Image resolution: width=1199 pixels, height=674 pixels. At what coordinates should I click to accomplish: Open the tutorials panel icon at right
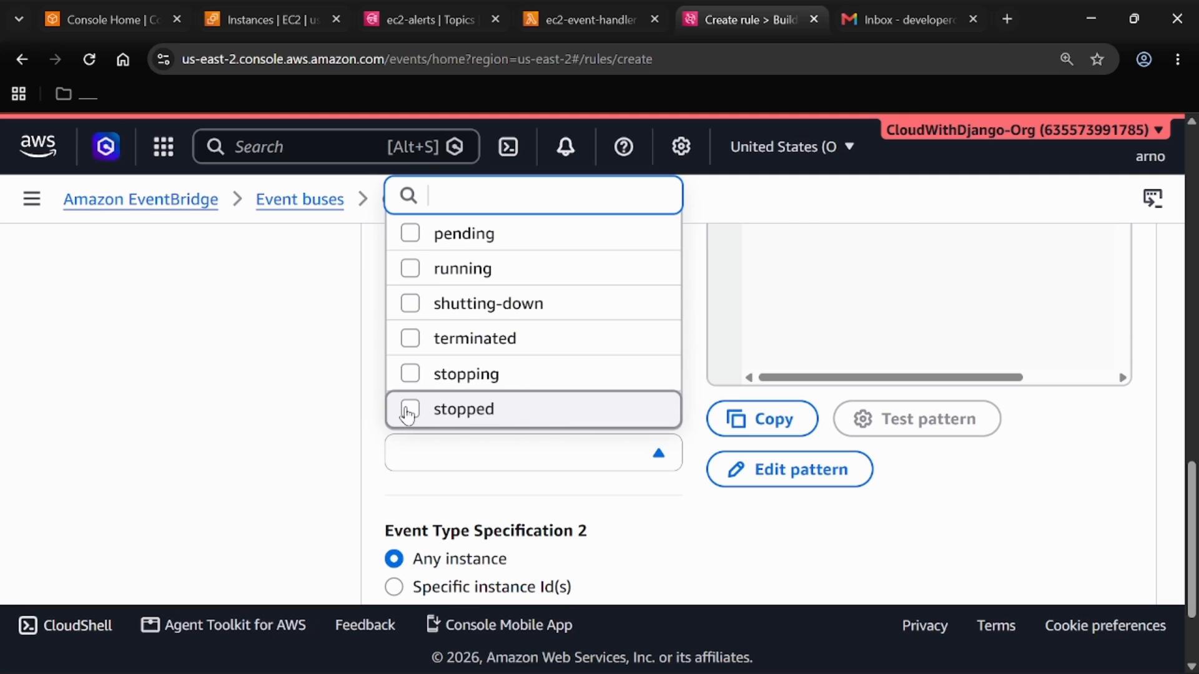coord(1153,198)
